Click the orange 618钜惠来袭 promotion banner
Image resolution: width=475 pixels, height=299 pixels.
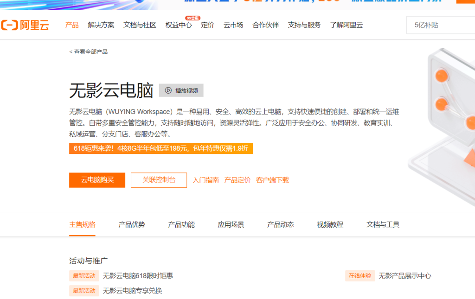pos(161,148)
